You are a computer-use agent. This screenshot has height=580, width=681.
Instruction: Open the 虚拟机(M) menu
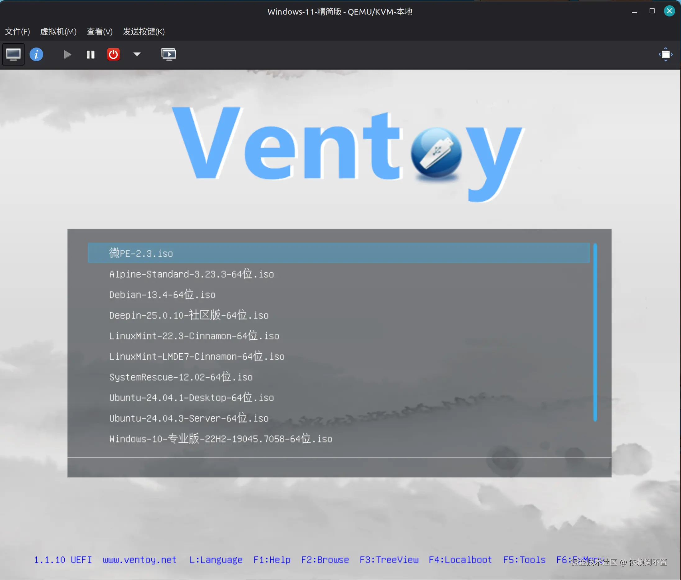pos(58,32)
